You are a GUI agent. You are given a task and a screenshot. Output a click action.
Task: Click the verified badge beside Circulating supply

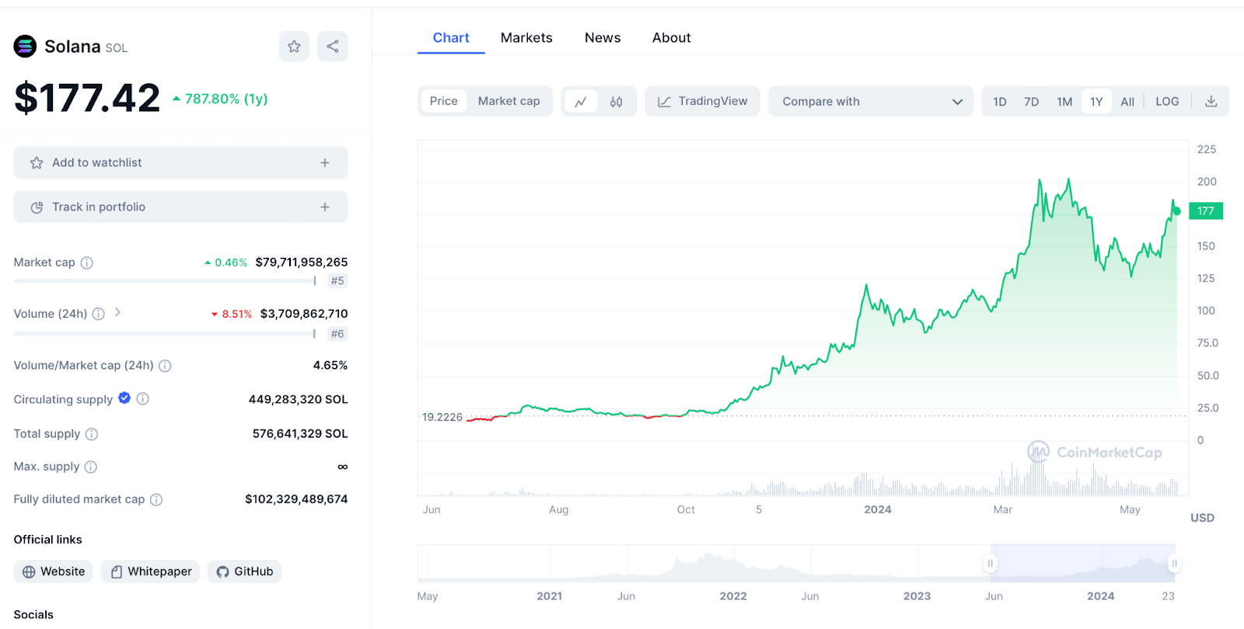coord(124,398)
